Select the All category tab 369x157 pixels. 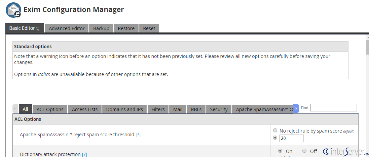click(26, 109)
